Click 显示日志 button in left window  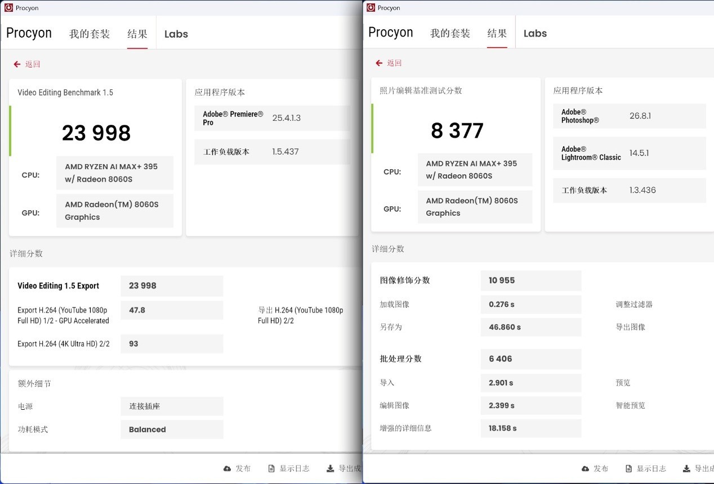(294, 468)
